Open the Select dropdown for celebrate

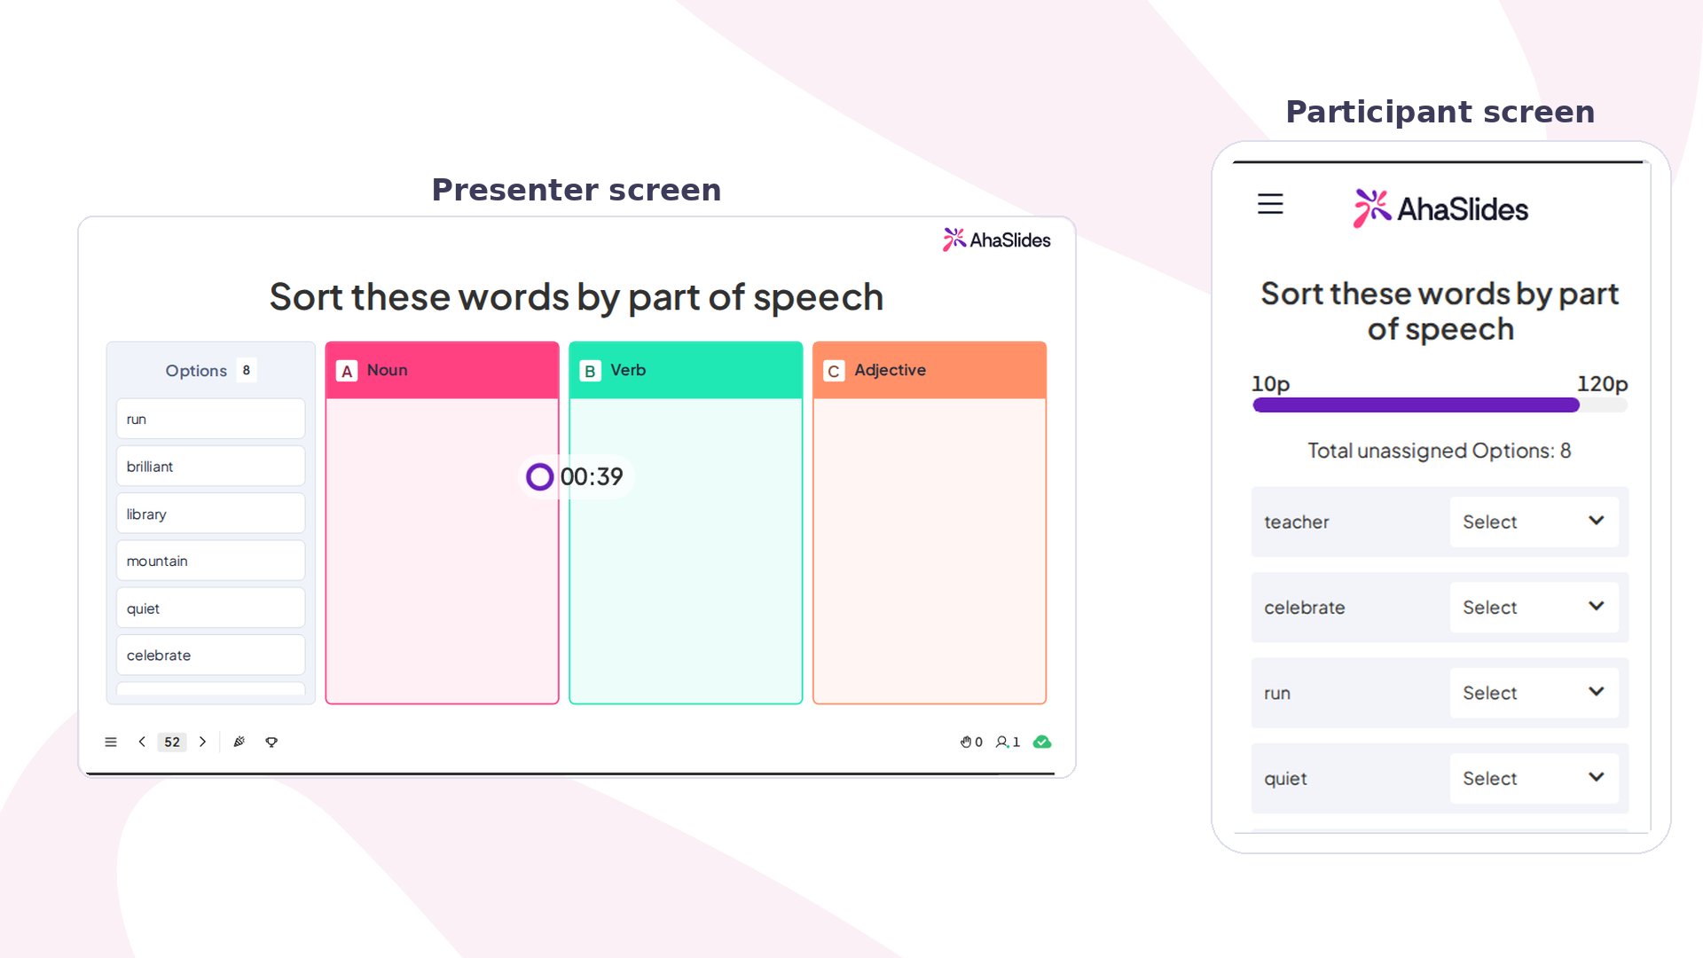click(1534, 607)
